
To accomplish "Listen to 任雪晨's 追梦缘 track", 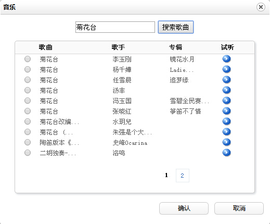I will [226, 80].
